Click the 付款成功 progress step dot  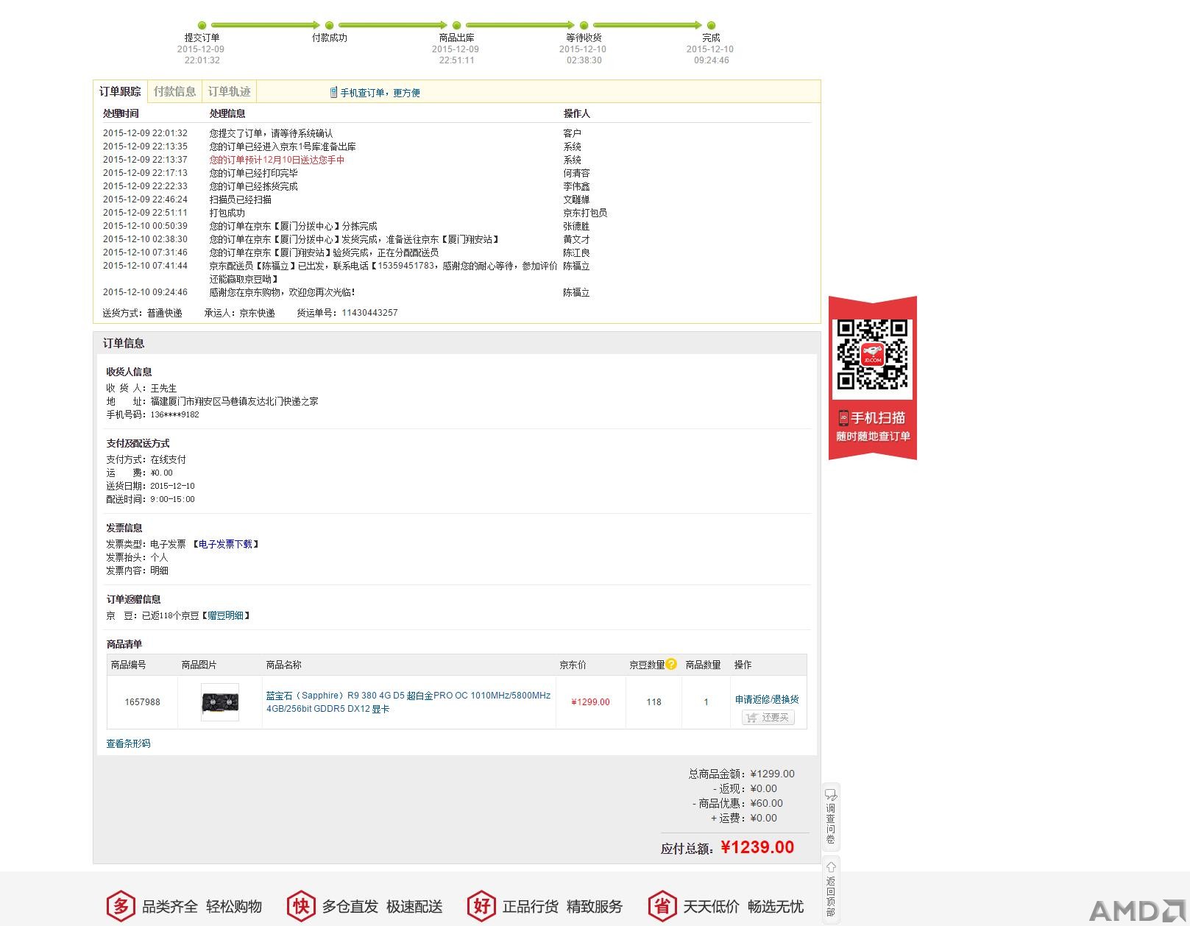(330, 25)
